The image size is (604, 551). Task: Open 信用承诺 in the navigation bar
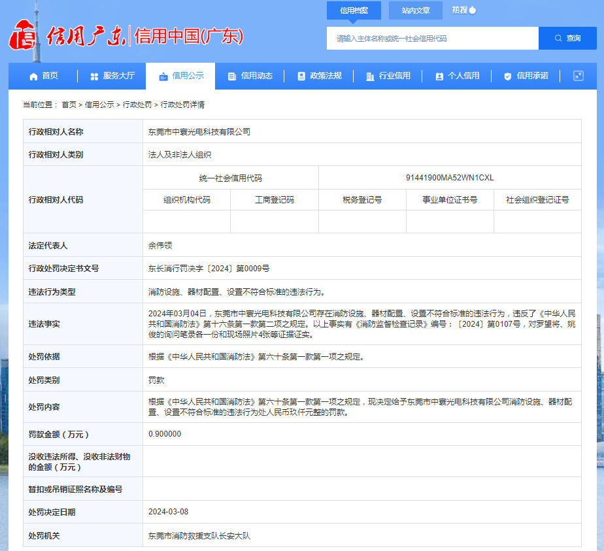coord(526,76)
